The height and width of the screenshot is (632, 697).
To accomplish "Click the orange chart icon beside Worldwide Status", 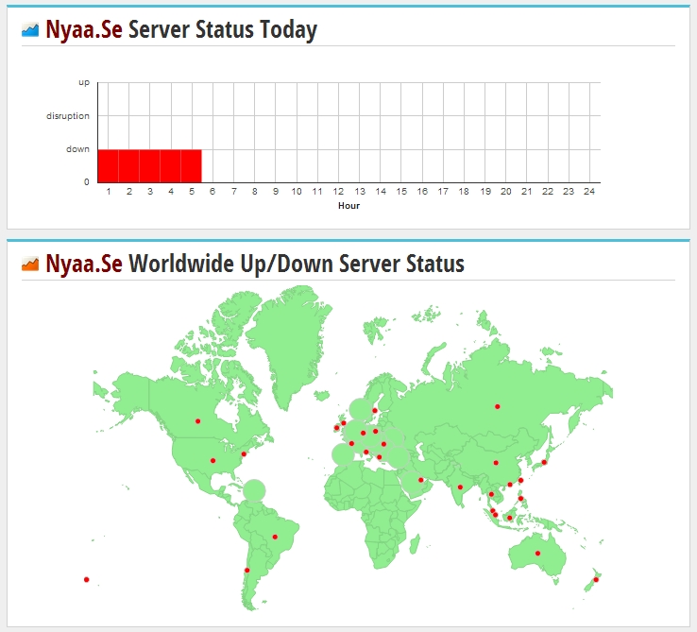I will coord(30,264).
